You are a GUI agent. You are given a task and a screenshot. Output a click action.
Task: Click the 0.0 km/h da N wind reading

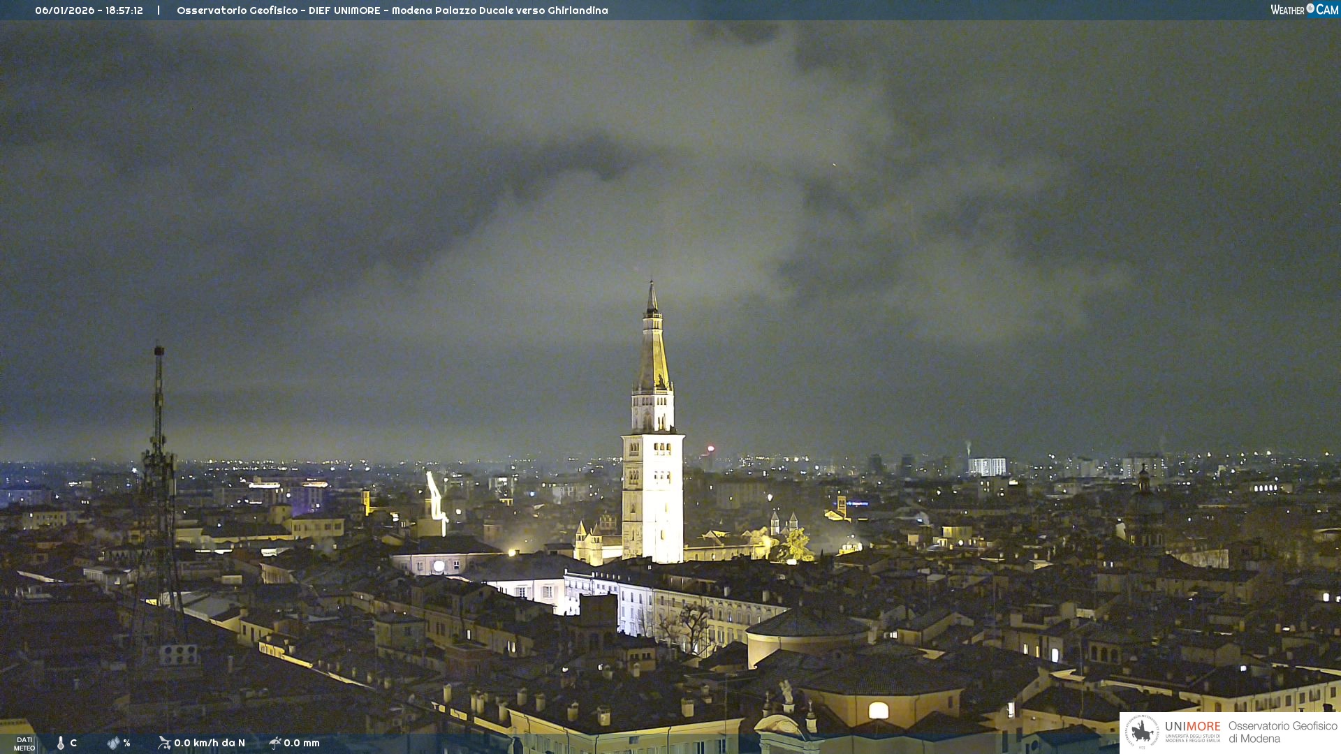point(210,743)
